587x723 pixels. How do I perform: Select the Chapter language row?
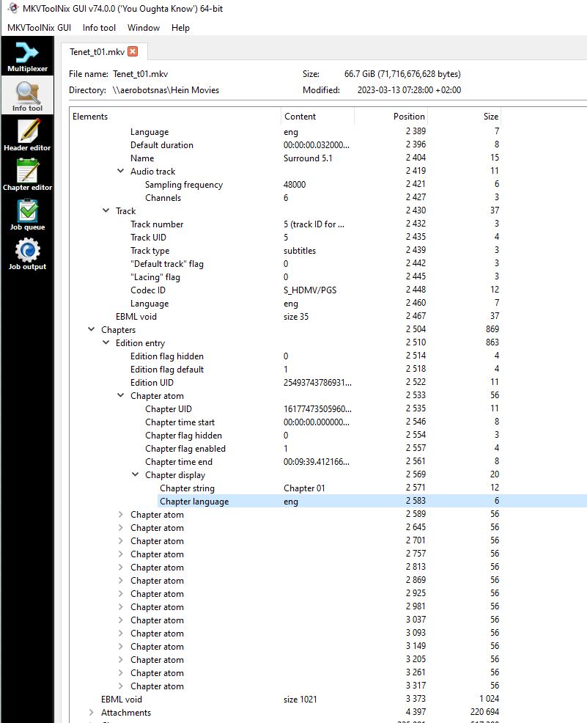click(328, 502)
